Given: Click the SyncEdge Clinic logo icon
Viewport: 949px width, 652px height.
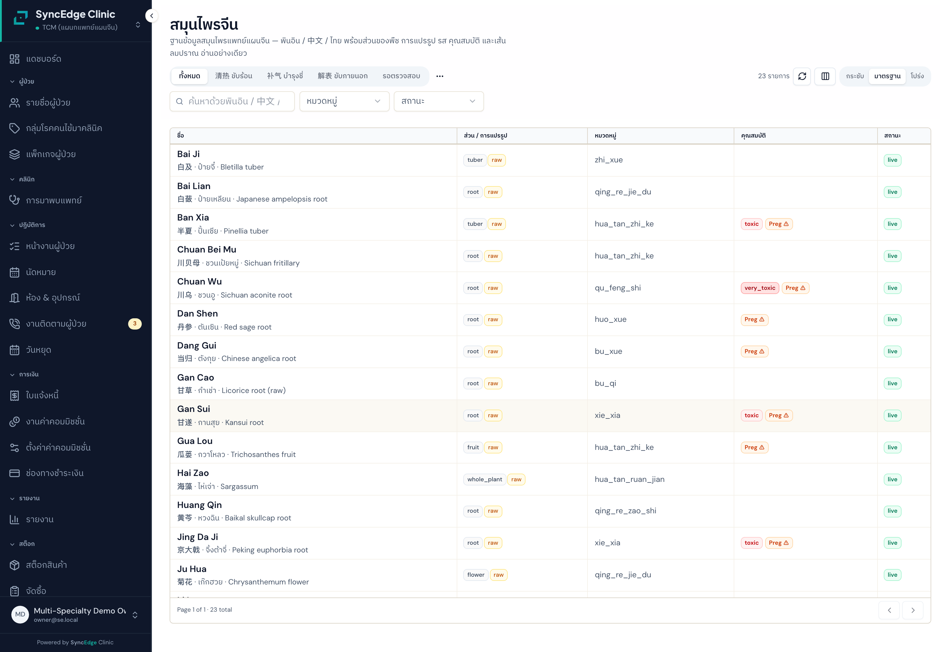Looking at the screenshot, I should point(21,18).
